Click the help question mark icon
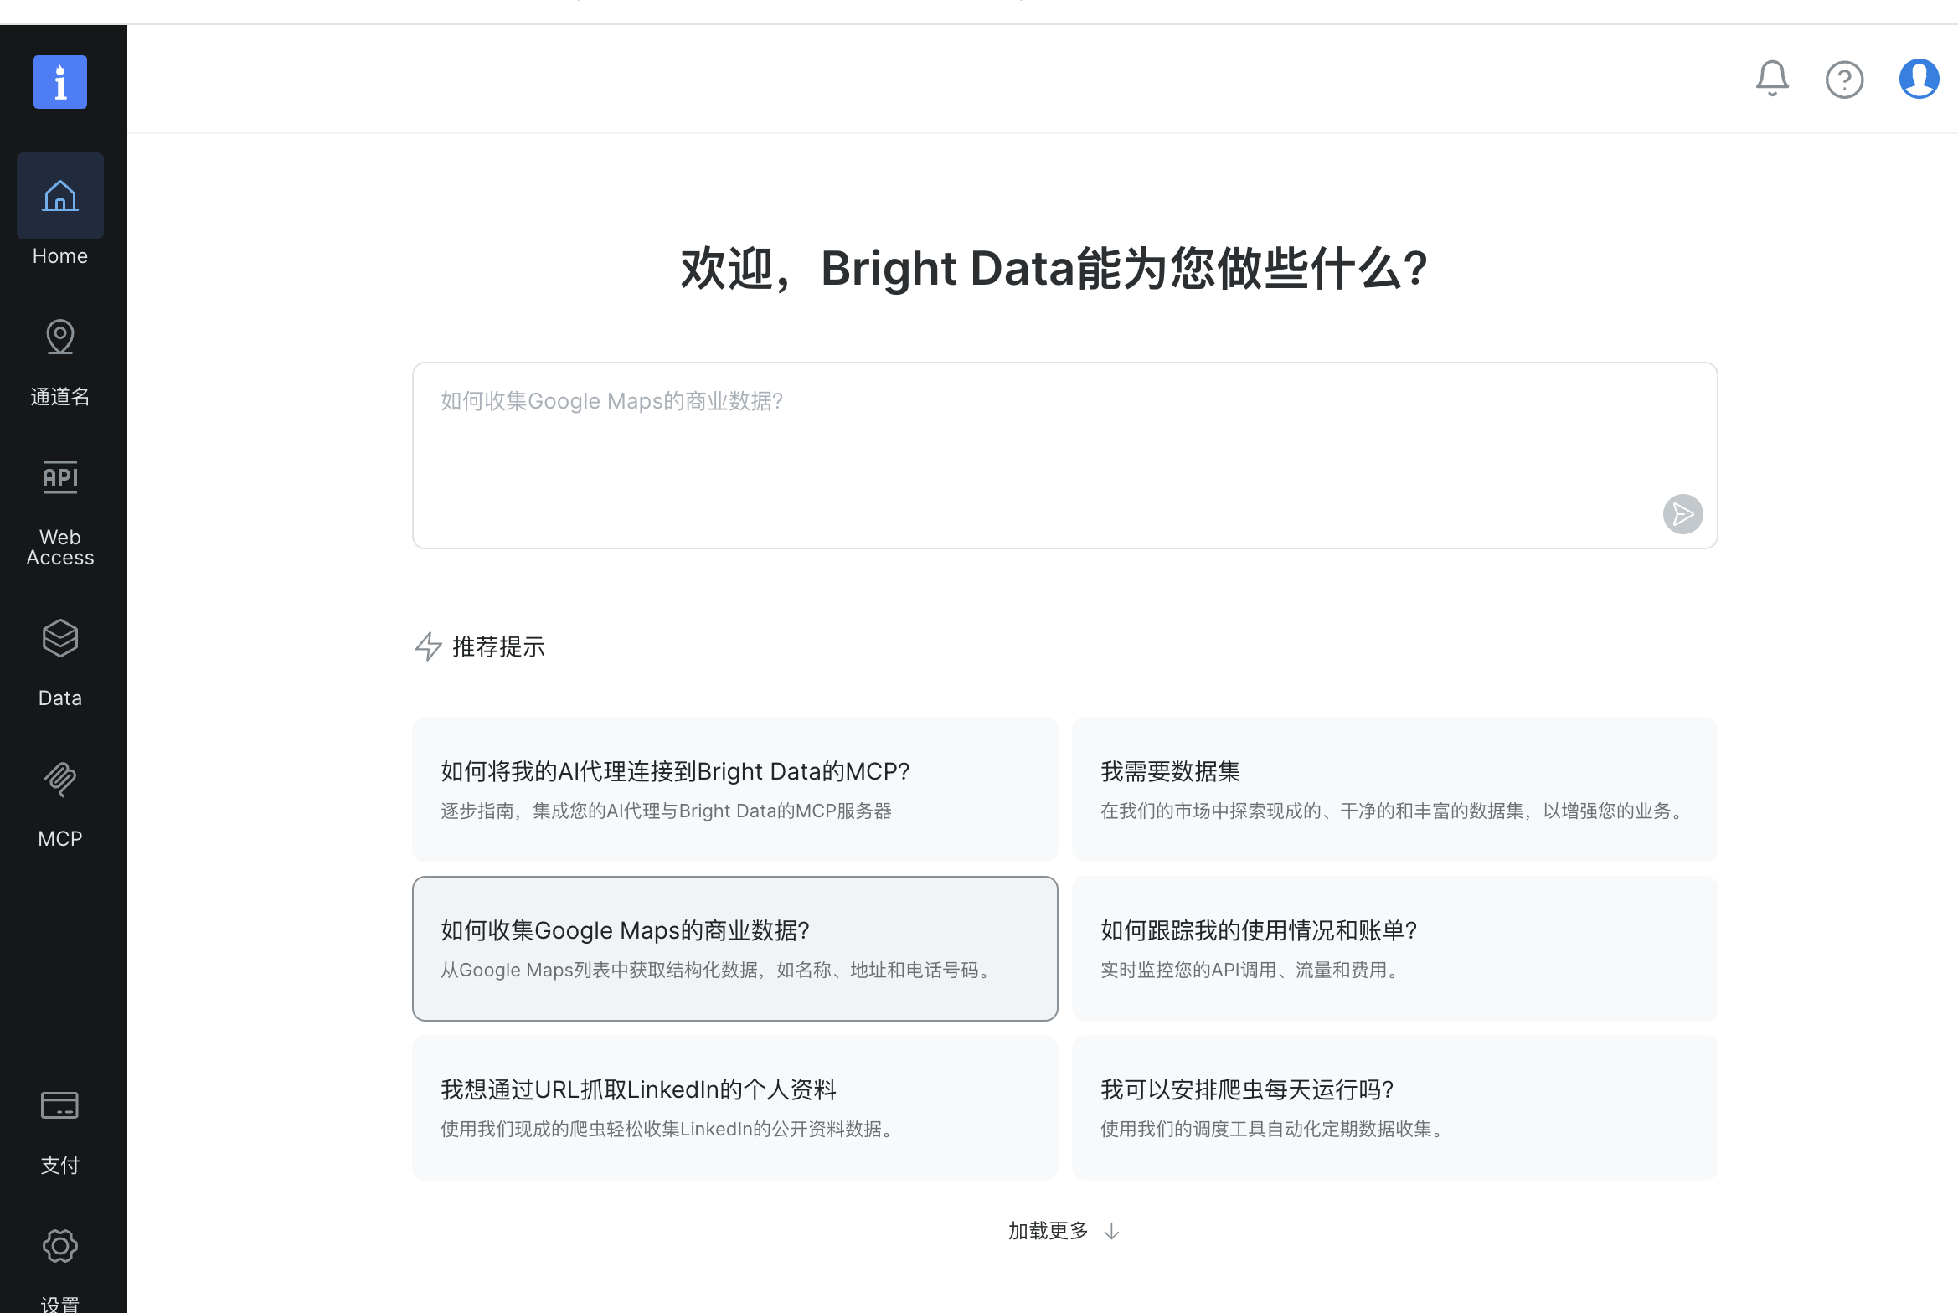The width and height of the screenshot is (1958, 1313). [1844, 80]
